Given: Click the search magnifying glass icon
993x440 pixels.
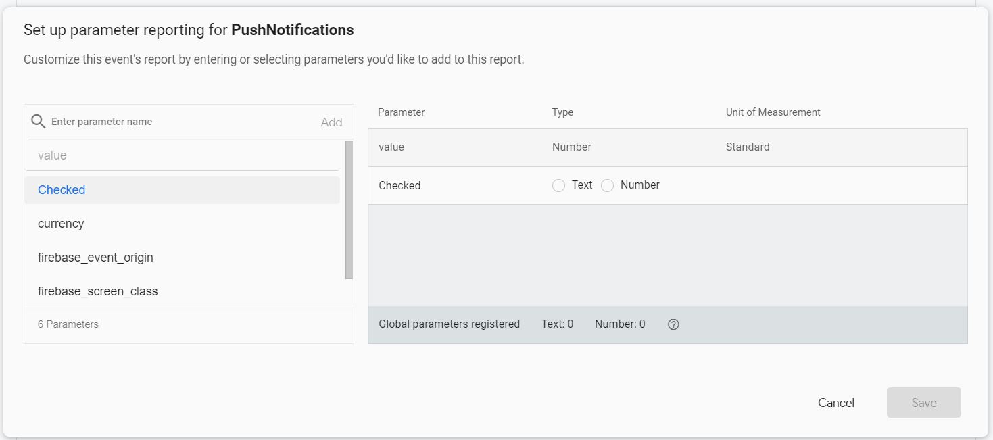Looking at the screenshot, I should 38,121.
